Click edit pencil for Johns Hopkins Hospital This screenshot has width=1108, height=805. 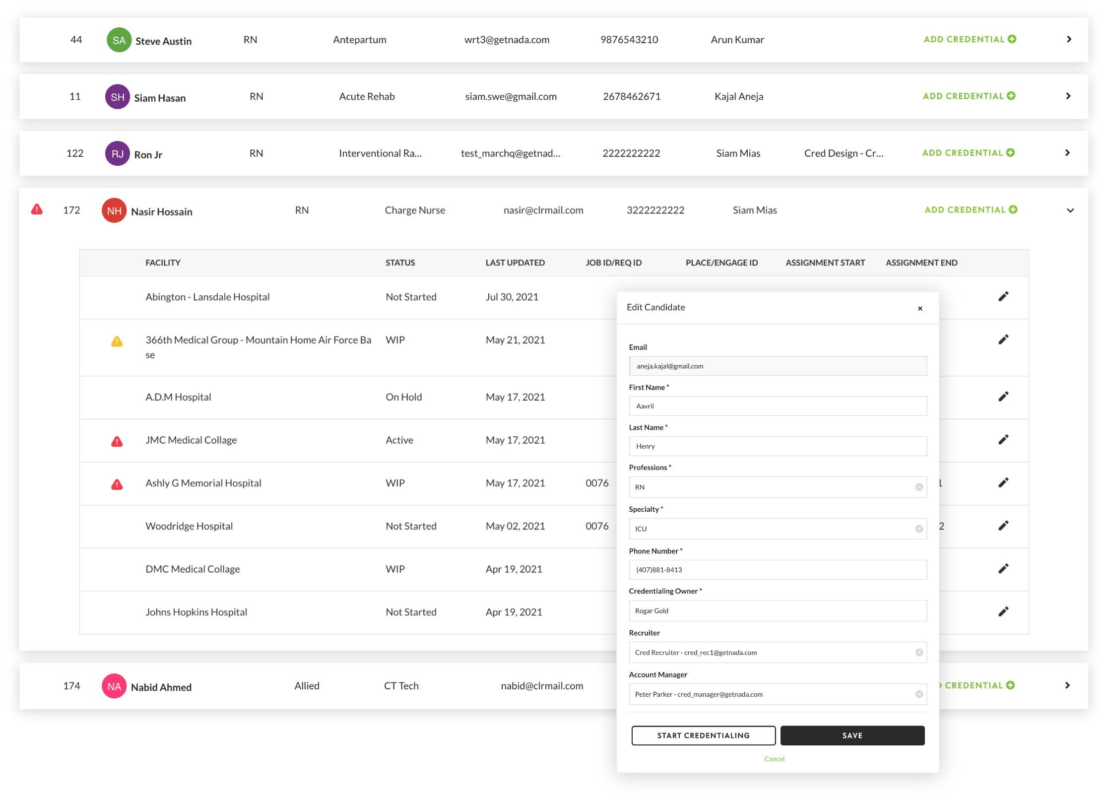[x=1003, y=611]
